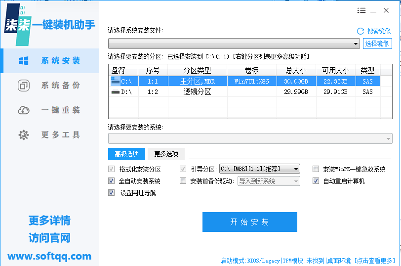Click the C:\ drive icon in partition list
The width and height of the screenshot is (401, 266).
click(x=116, y=81)
